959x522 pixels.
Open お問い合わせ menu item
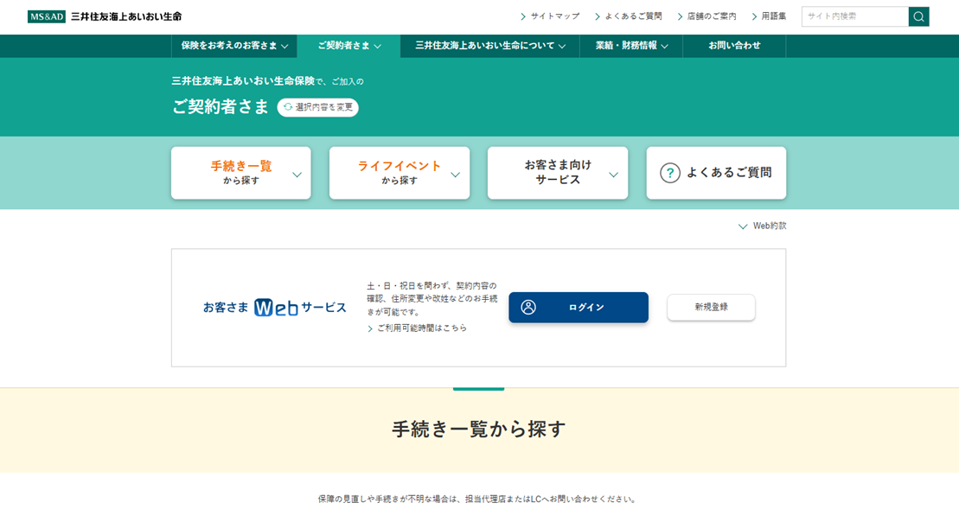(x=734, y=46)
